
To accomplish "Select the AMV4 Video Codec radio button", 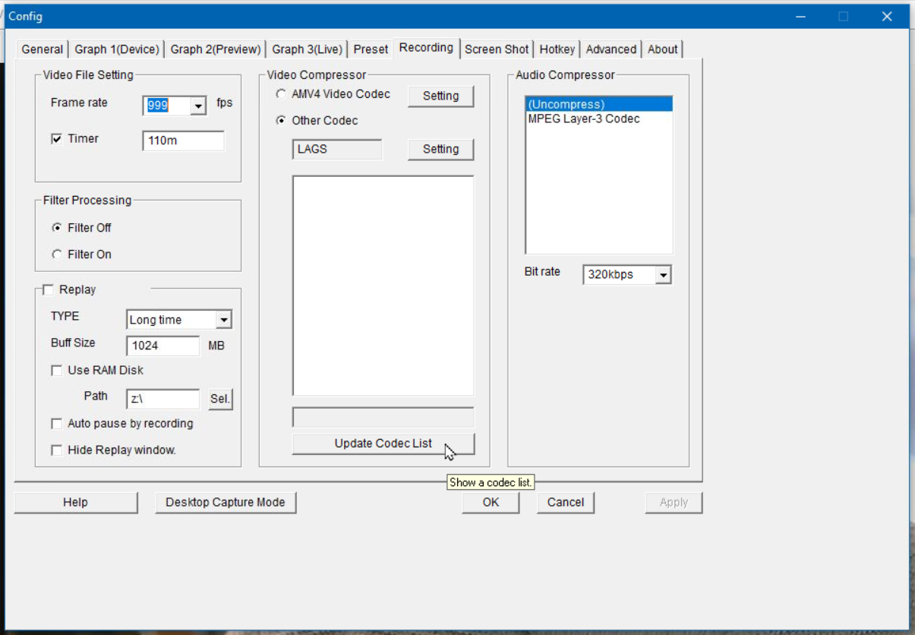I will point(282,94).
